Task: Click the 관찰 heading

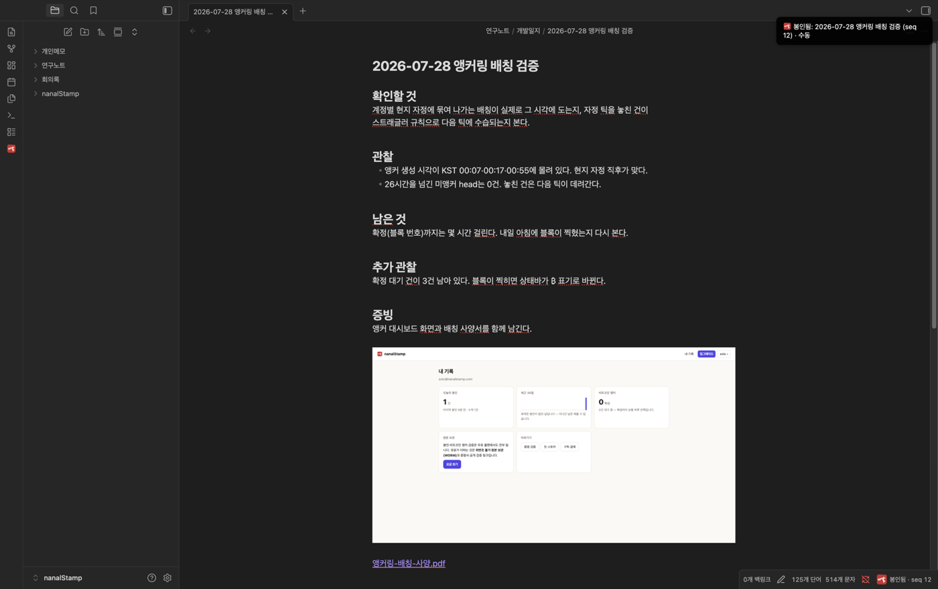Action: pyautogui.click(x=383, y=156)
